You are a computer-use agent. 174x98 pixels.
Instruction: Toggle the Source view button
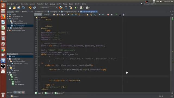pyautogui.click(x=38, y=15)
